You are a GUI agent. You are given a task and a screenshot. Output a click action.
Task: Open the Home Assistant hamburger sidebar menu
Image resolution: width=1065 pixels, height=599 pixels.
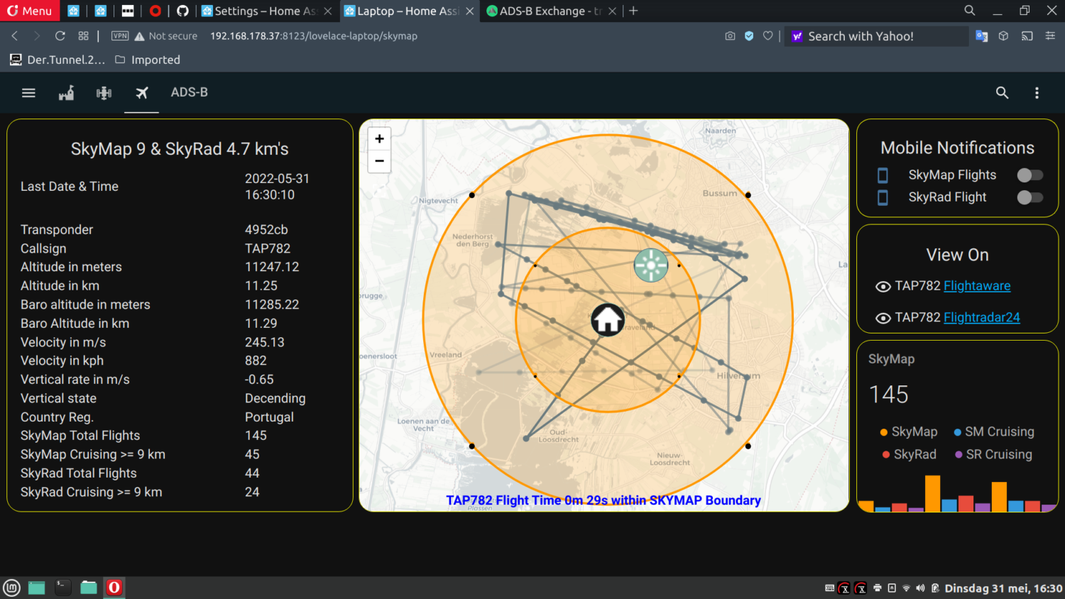click(x=28, y=93)
